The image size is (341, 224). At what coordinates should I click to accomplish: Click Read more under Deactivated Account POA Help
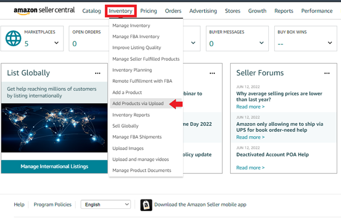250,168
